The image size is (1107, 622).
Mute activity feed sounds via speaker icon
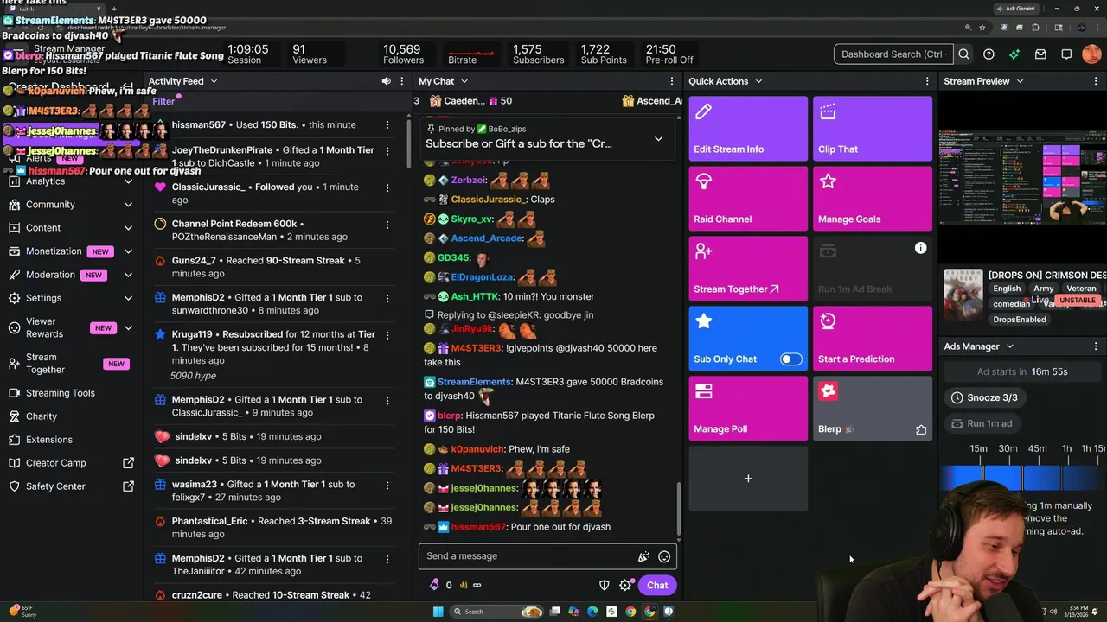tap(386, 81)
